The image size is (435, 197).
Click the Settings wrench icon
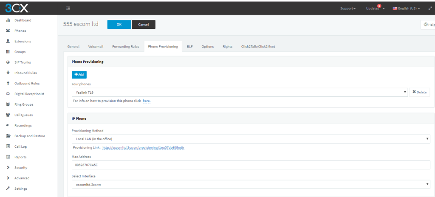[8, 189]
